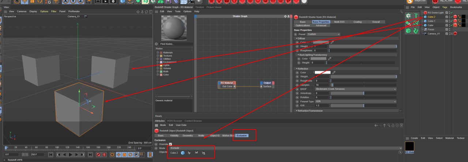Adjust the Reflection IOR slider
Viewport: 468px width, 162px height.
pos(363,105)
